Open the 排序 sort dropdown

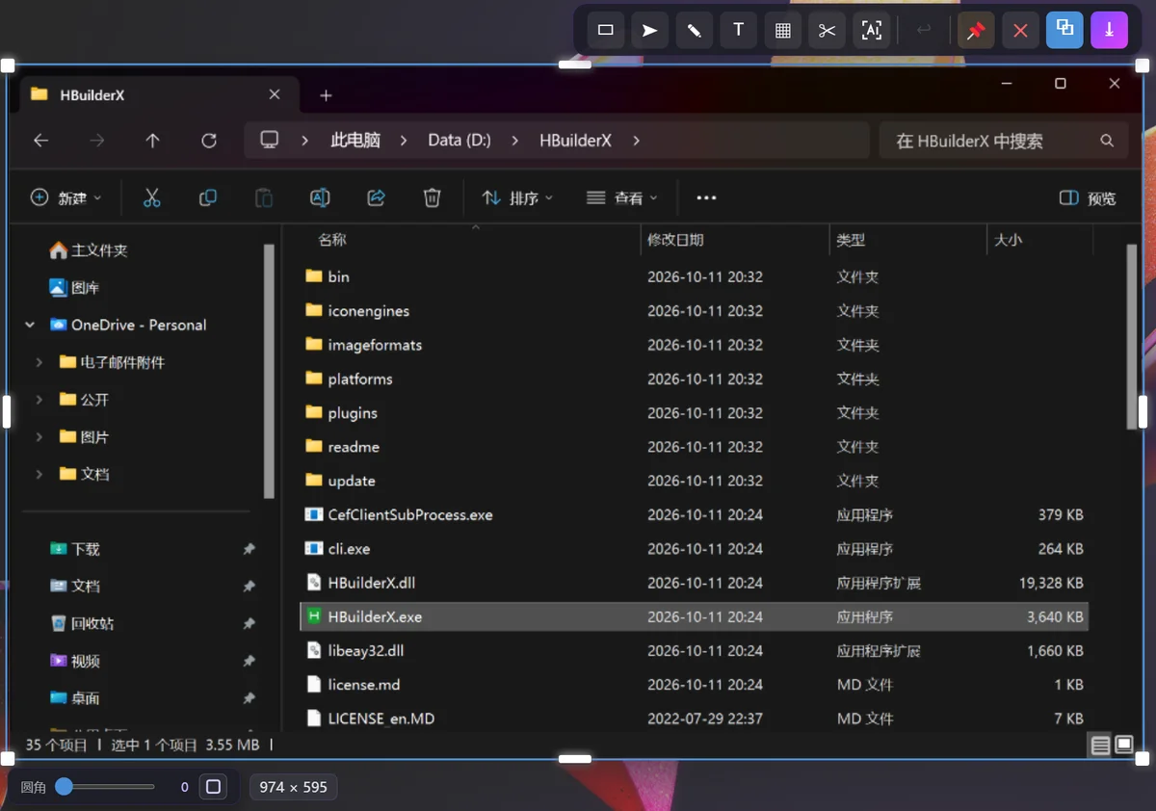coord(517,198)
